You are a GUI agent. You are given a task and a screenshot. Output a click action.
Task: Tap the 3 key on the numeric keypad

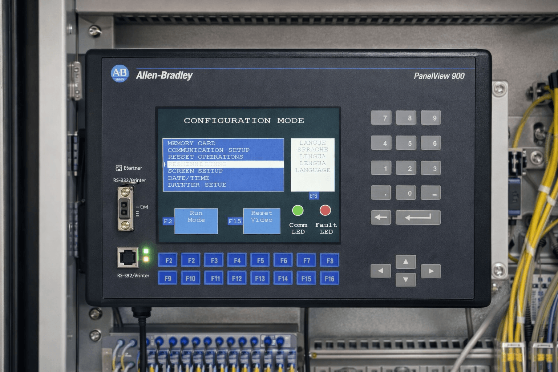tap(431, 168)
